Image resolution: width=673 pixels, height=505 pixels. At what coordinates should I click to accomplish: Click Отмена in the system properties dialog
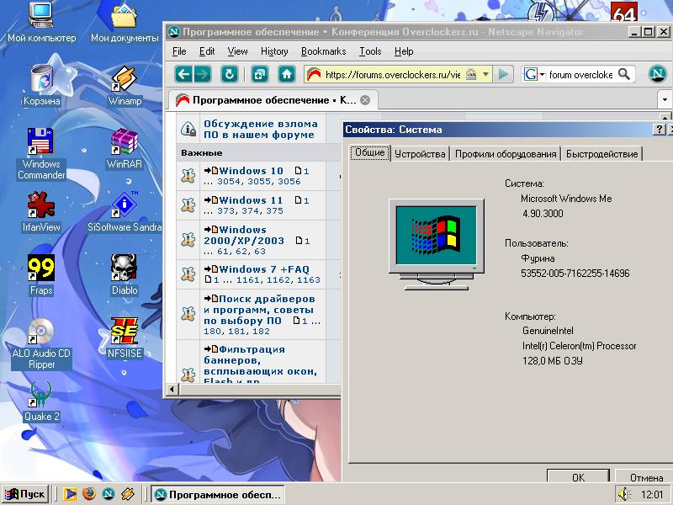point(646,476)
